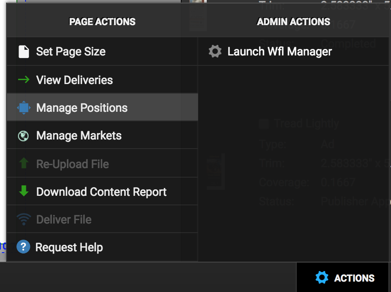Select the Admin Actions header
This screenshot has width=391, height=292.
pyautogui.click(x=294, y=22)
